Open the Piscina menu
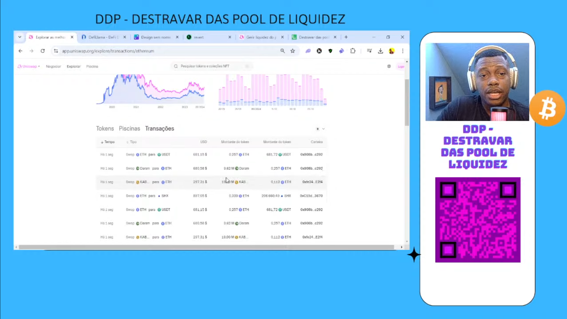This screenshot has width=567, height=319. pyautogui.click(x=92, y=66)
